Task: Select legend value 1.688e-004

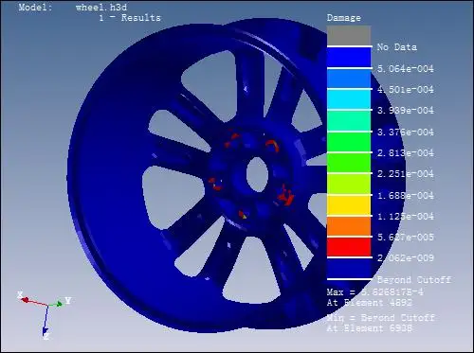Action: point(406,196)
